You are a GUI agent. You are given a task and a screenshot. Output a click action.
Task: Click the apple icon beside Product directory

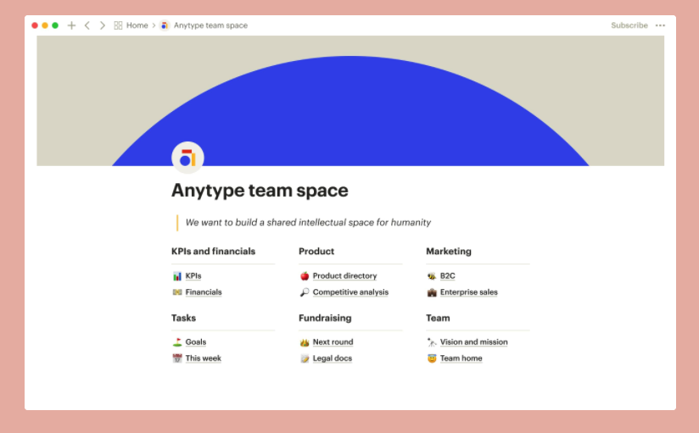point(305,276)
